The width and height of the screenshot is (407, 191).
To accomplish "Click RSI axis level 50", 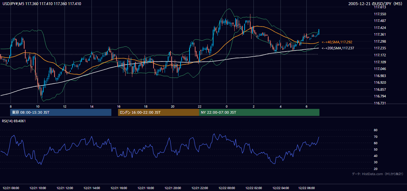I will click(375, 150).
